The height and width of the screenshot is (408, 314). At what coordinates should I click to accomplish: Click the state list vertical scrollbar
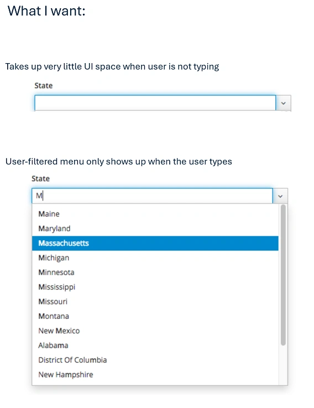point(283,275)
